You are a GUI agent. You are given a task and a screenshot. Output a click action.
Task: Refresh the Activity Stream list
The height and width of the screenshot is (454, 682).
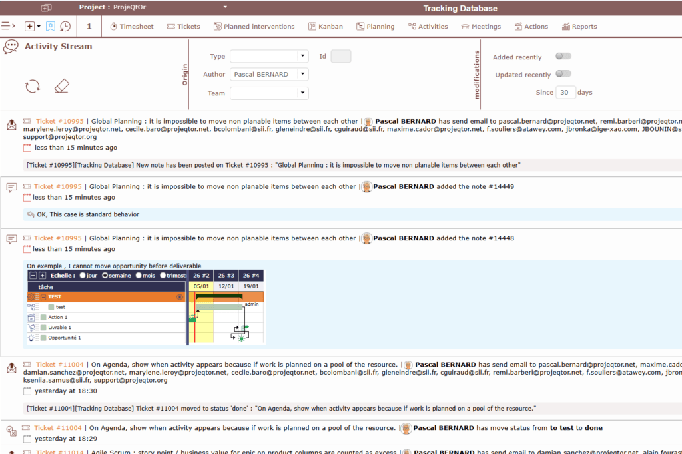[32, 86]
